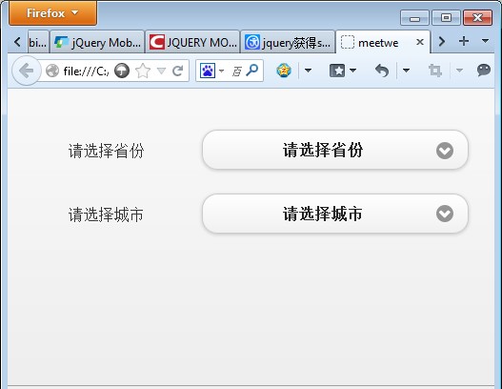Click the magnifier search icon

(x=252, y=71)
